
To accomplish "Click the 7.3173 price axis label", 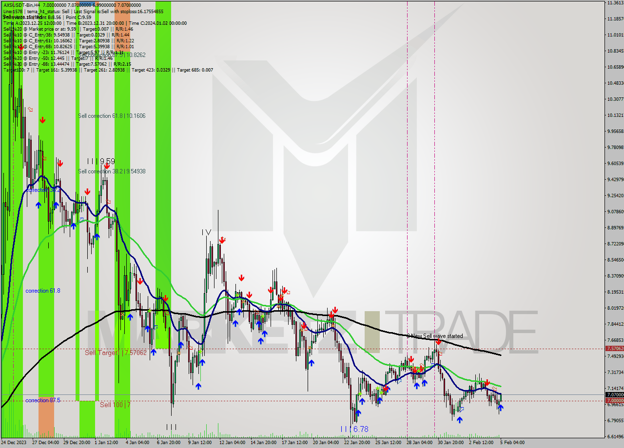I will point(615,373).
